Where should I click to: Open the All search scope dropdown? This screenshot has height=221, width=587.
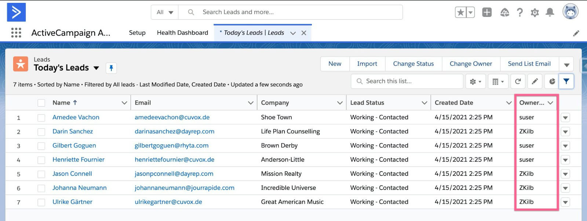pyautogui.click(x=165, y=12)
